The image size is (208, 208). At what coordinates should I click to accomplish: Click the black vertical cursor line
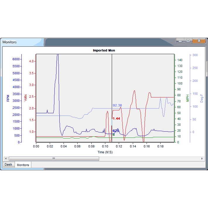(112, 88)
